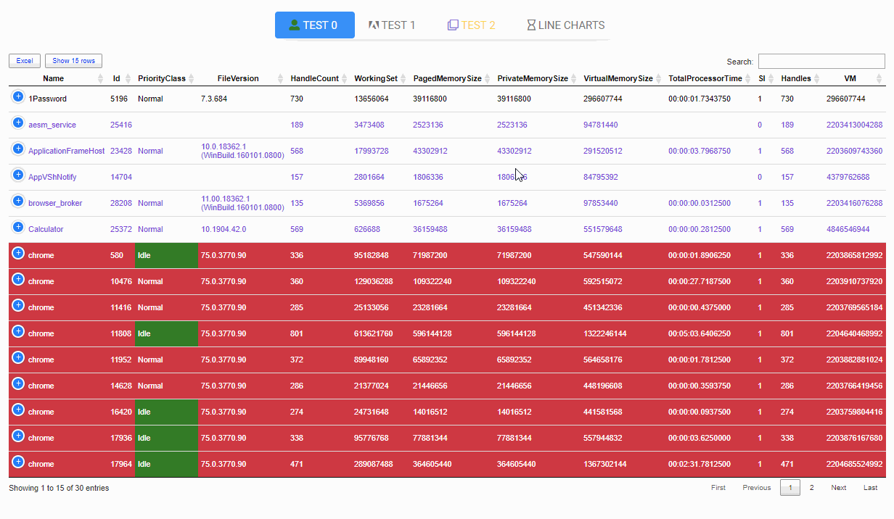Image resolution: width=894 pixels, height=519 pixels.
Task: Click plus icon for chrome process 11808
Action: (x=18, y=331)
